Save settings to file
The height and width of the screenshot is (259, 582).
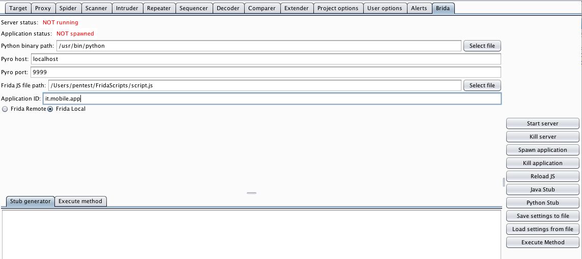tap(542, 216)
